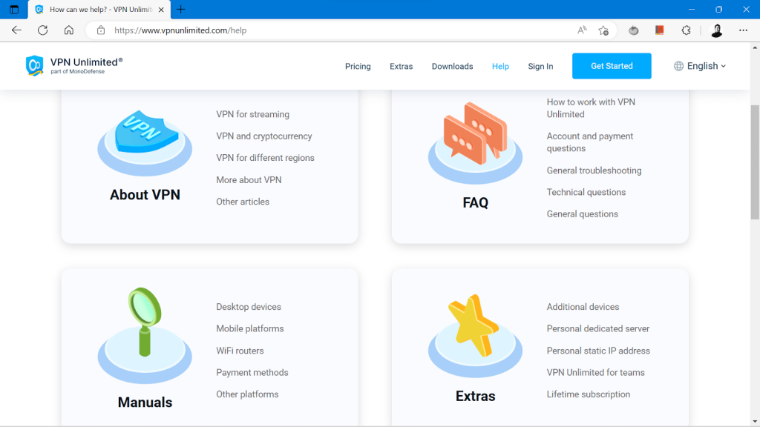The height and width of the screenshot is (427, 760).
Task: Open the 'WiFi routers' manuals link
Action: point(240,351)
